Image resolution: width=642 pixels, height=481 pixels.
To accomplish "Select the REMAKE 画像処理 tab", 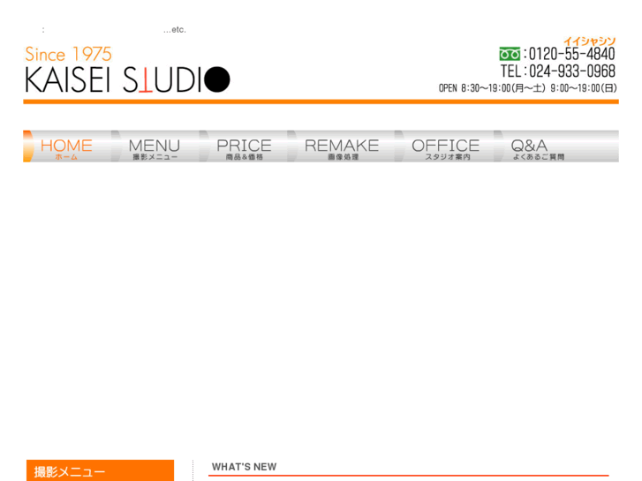I will click(342, 147).
